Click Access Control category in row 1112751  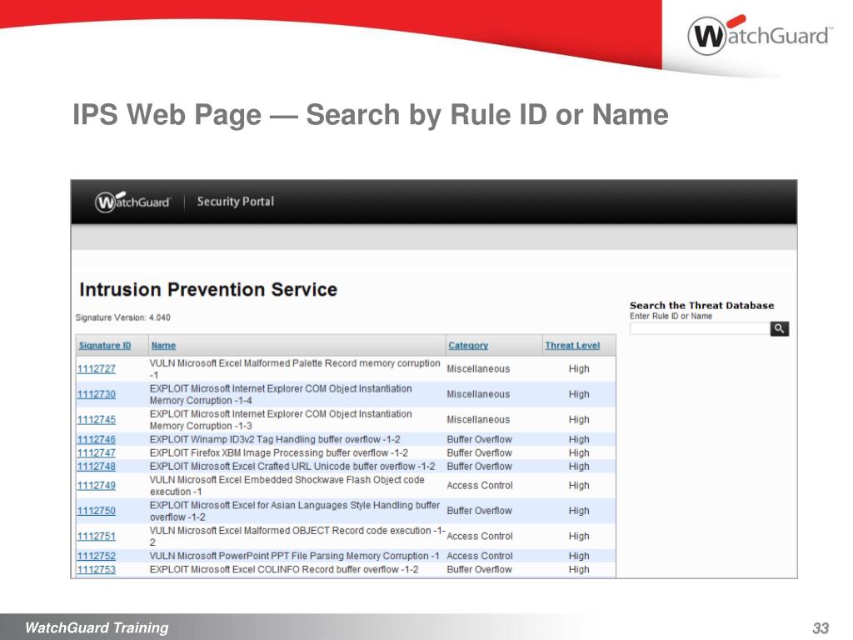pyautogui.click(x=480, y=536)
